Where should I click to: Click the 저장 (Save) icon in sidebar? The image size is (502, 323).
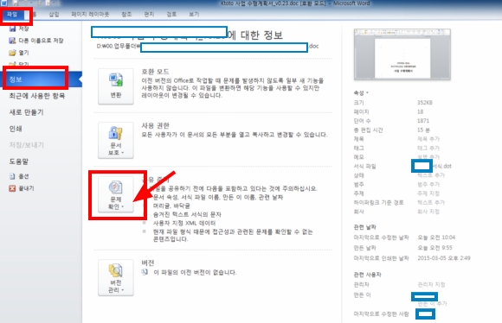[12, 28]
